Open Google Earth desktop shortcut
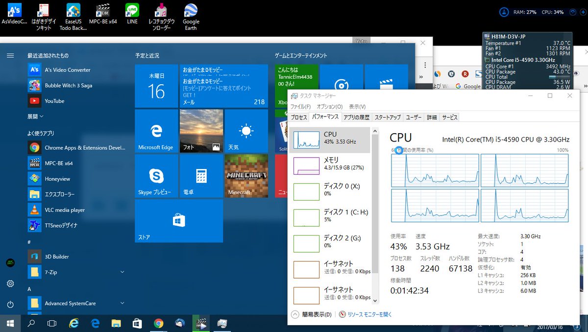 tap(191, 17)
